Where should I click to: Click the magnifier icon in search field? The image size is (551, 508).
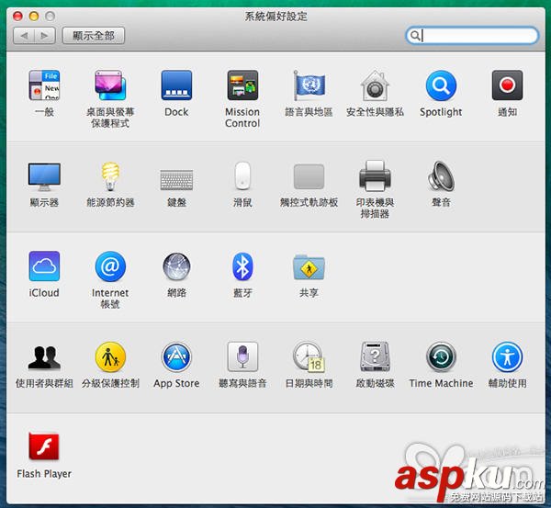tap(415, 36)
